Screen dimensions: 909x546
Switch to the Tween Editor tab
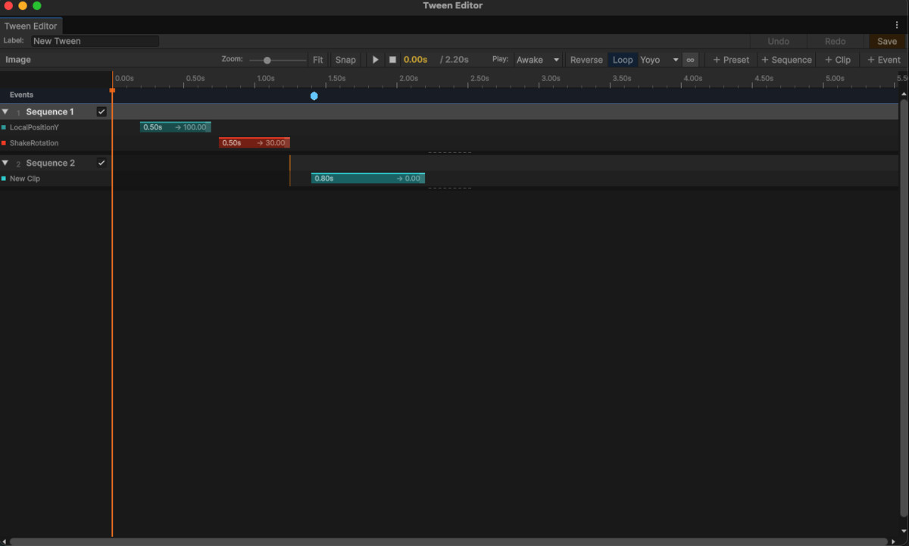[x=31, y=26]
